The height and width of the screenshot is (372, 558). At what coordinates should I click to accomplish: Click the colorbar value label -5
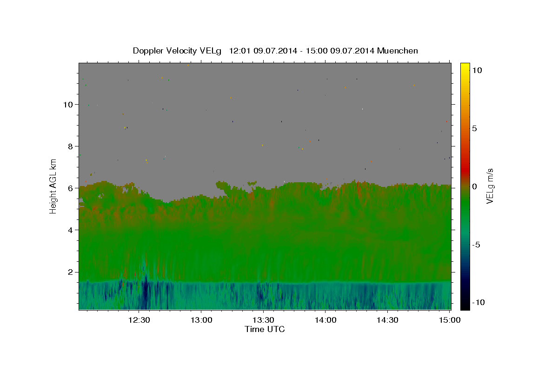tap(476, 245)
